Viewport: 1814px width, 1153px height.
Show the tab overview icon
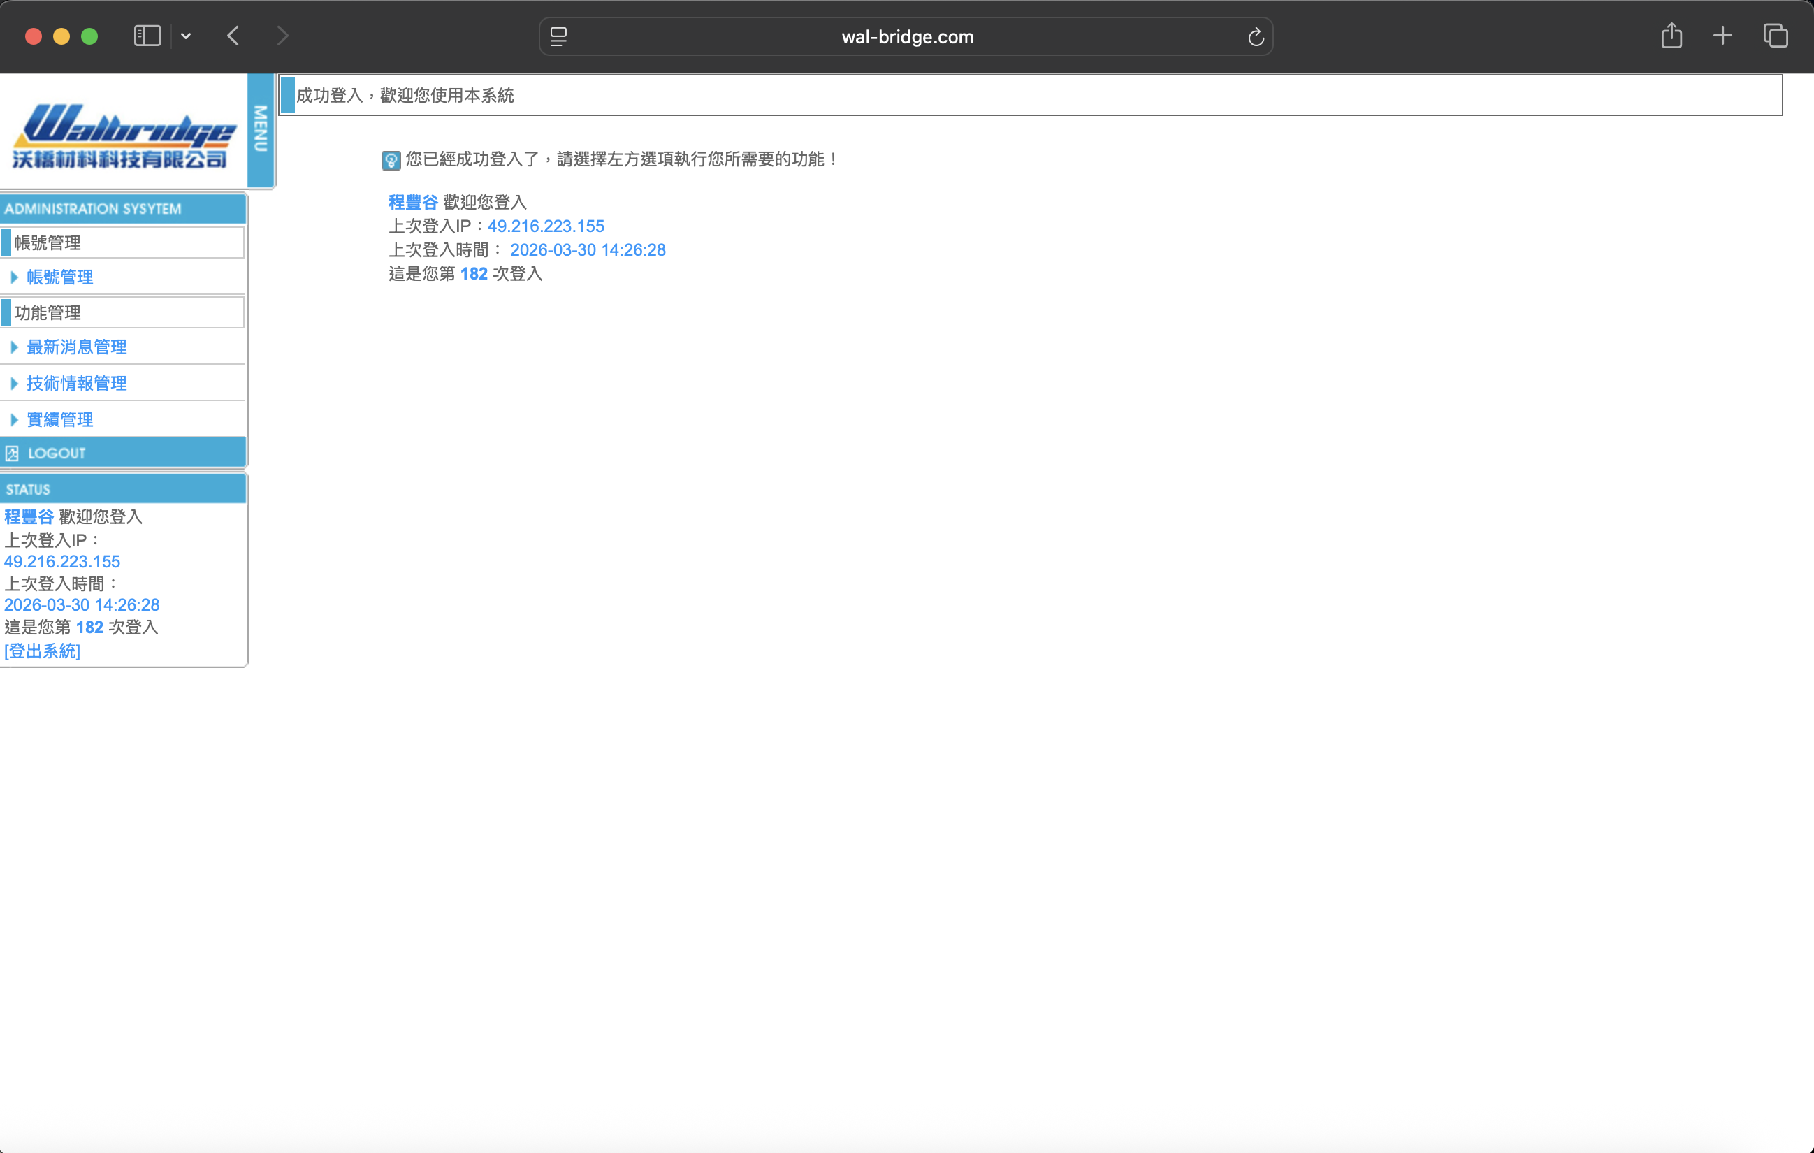[1776, 36]
